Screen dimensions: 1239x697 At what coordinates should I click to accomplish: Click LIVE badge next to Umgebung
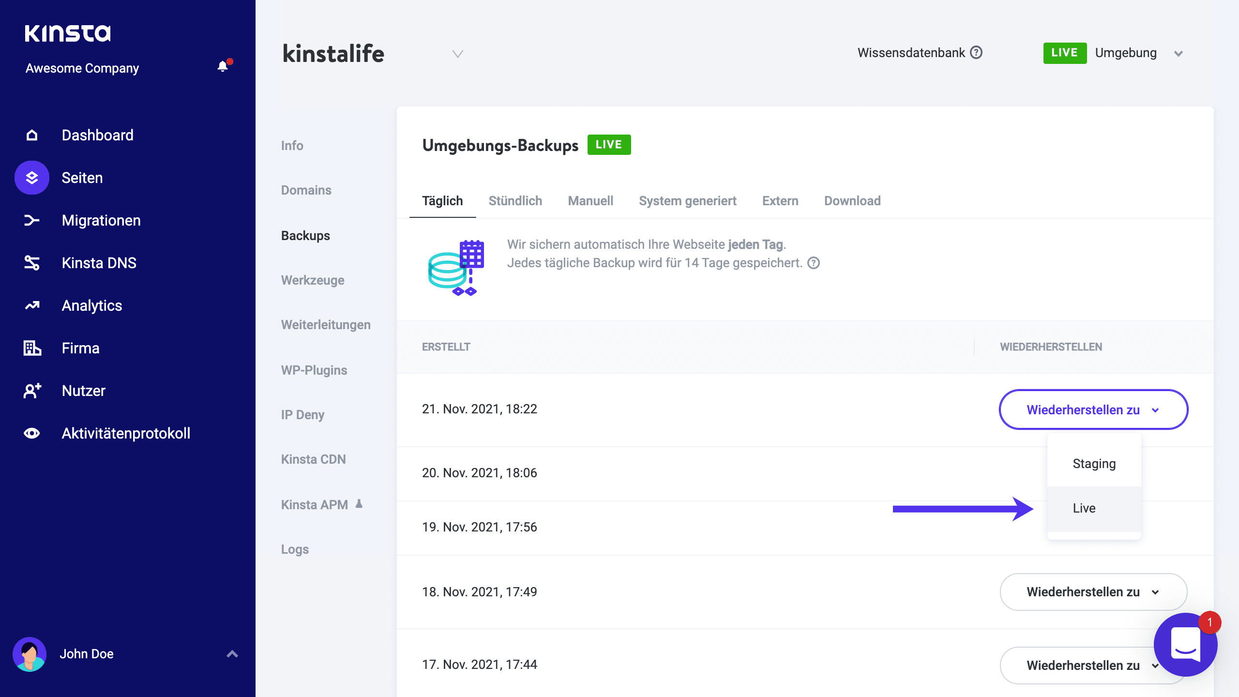(x=1065, y=53)
